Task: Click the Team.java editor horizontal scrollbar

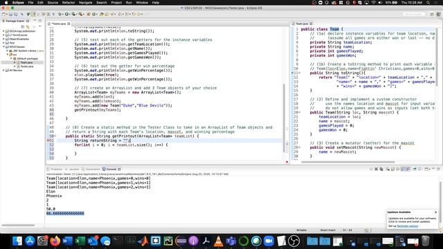Action: pos(347,162)
